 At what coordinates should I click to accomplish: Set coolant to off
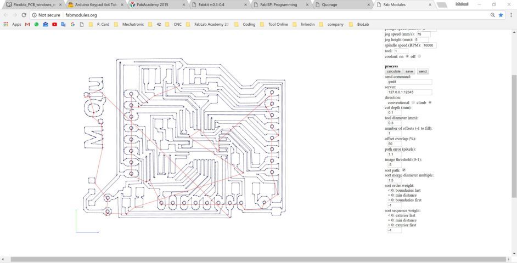click(x=419, y=56)
